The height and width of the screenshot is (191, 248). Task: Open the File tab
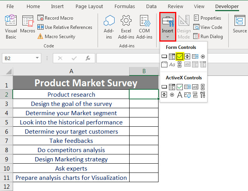pyautogui.click(x=10, y=6)
